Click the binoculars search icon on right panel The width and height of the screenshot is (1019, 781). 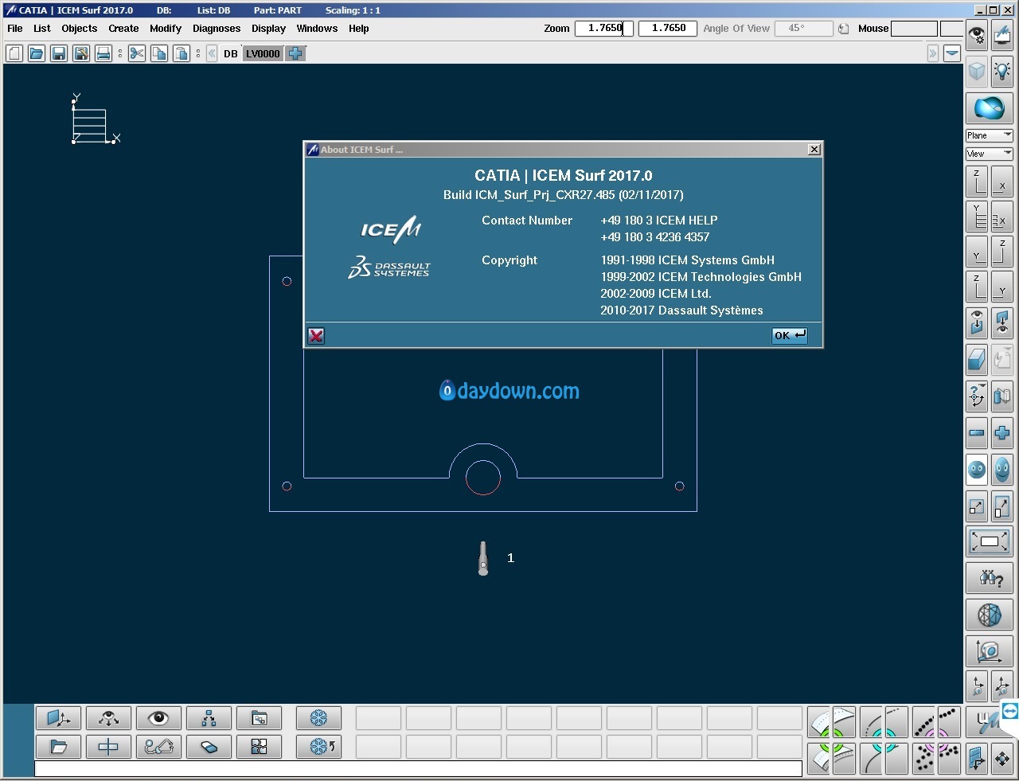click(x=990, y=578)
